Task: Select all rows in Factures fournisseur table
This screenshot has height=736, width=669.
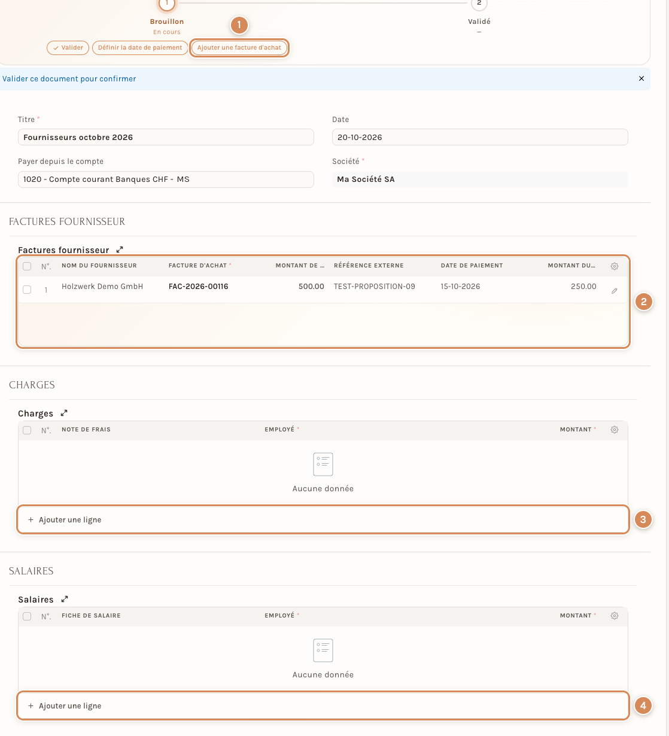Action: [x=27, y=266]
